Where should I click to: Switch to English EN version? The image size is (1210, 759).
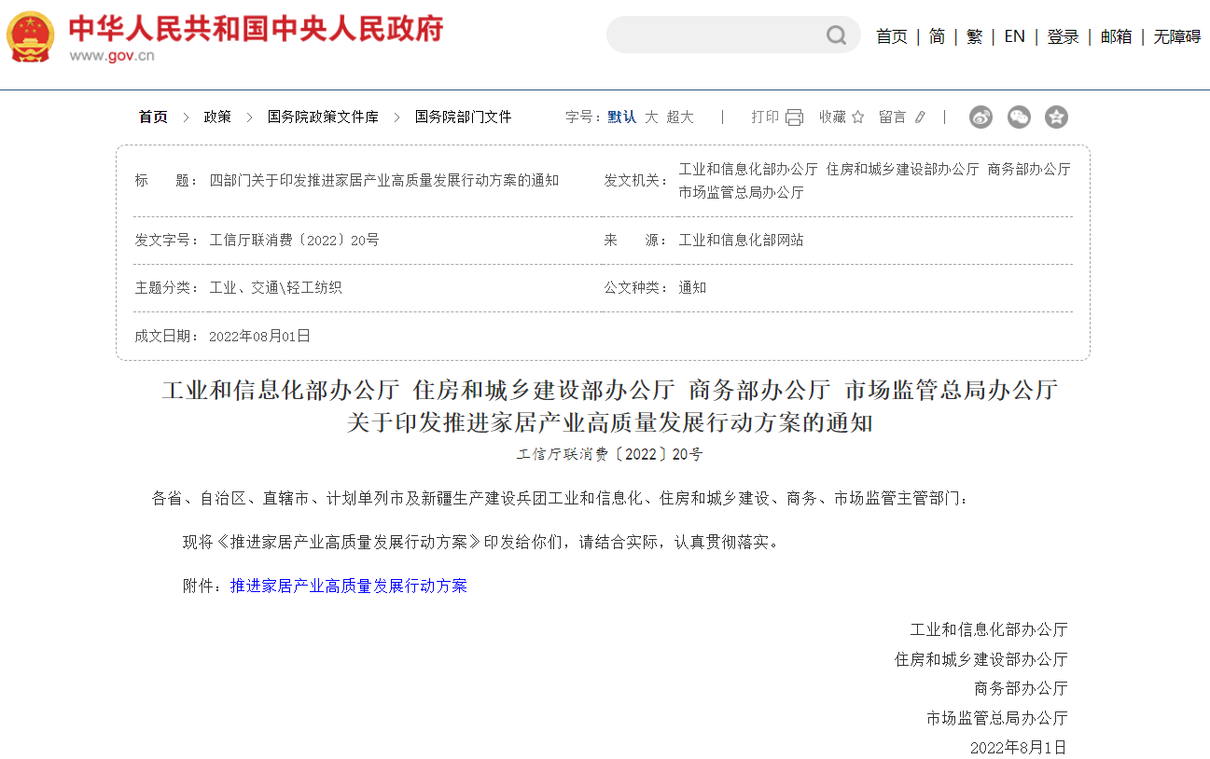click(x=1015, y=36)
